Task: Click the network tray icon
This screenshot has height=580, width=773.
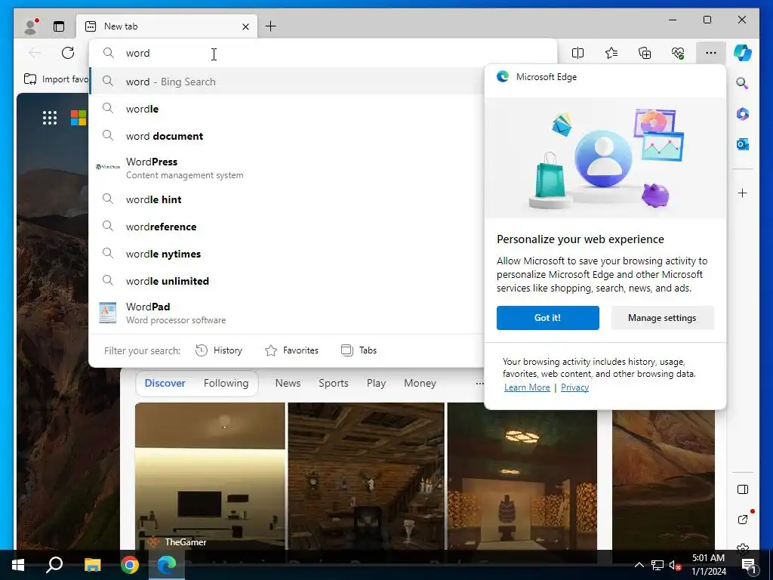Action: (x=658, y=565)
